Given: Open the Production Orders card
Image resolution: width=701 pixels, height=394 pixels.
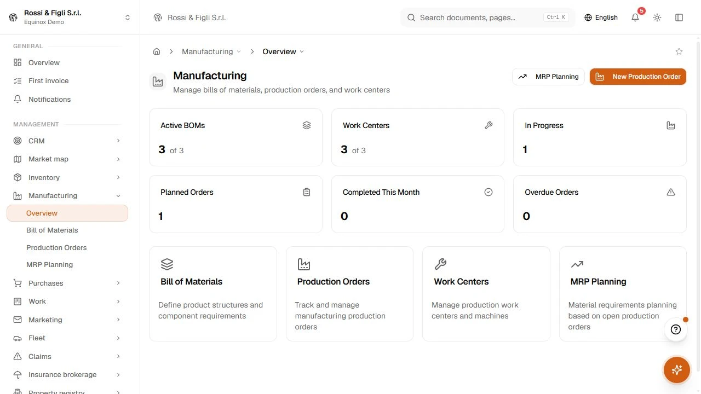Looking at the screenshot, I should click(349, 294).
